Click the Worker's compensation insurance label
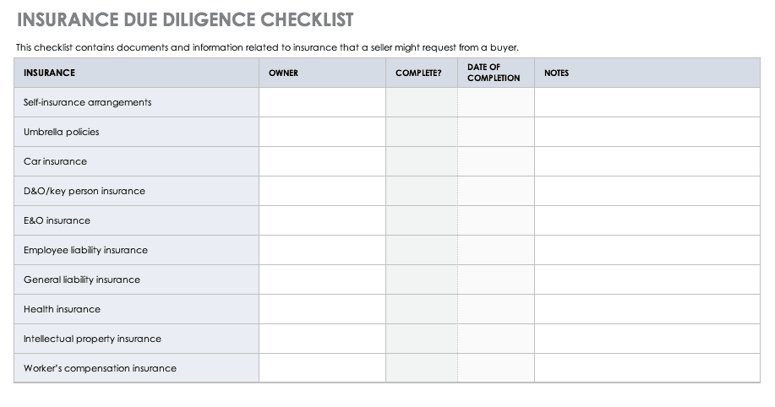 point(100,368)
